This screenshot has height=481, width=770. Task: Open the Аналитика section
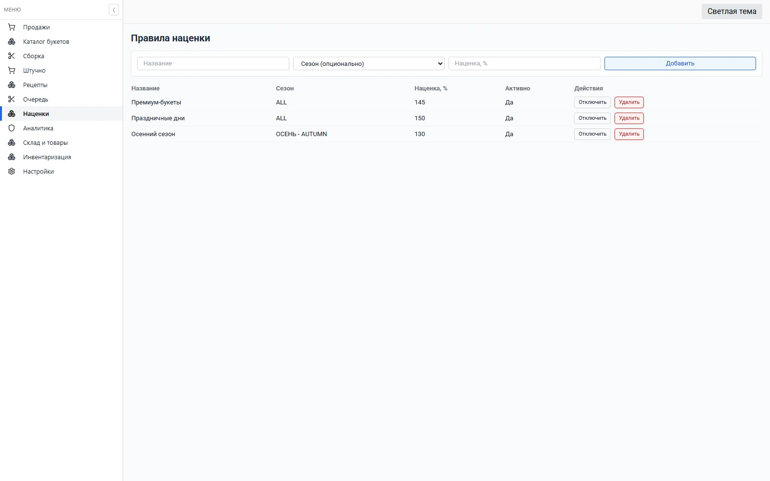(x=62, y=128)
